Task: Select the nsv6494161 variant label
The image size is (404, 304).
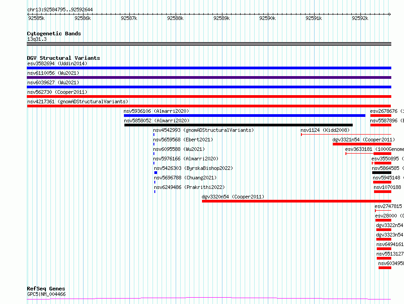Action: tap(390, 244)
